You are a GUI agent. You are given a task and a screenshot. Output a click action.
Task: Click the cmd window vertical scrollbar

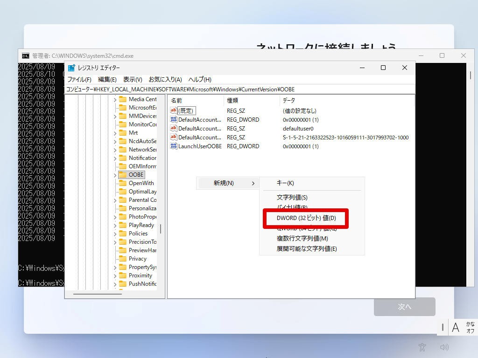click(471, 75)
